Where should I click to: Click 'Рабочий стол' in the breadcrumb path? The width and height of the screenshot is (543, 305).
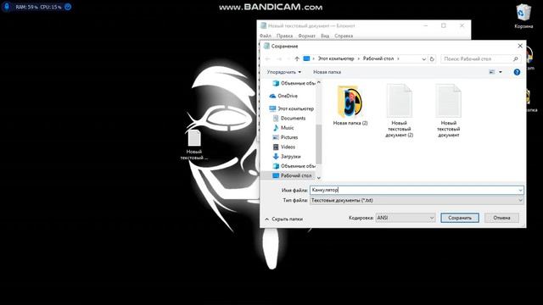point(378,58)
